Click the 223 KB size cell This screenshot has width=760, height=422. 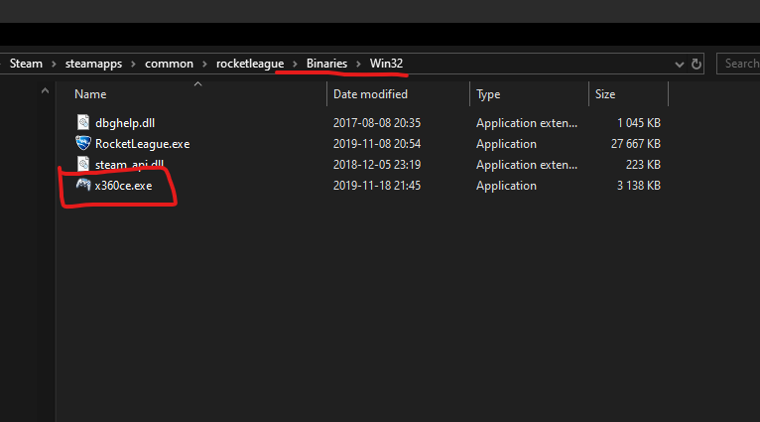(643, 165)
